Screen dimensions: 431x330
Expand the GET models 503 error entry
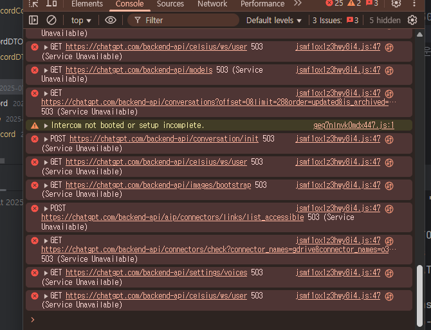46,70
